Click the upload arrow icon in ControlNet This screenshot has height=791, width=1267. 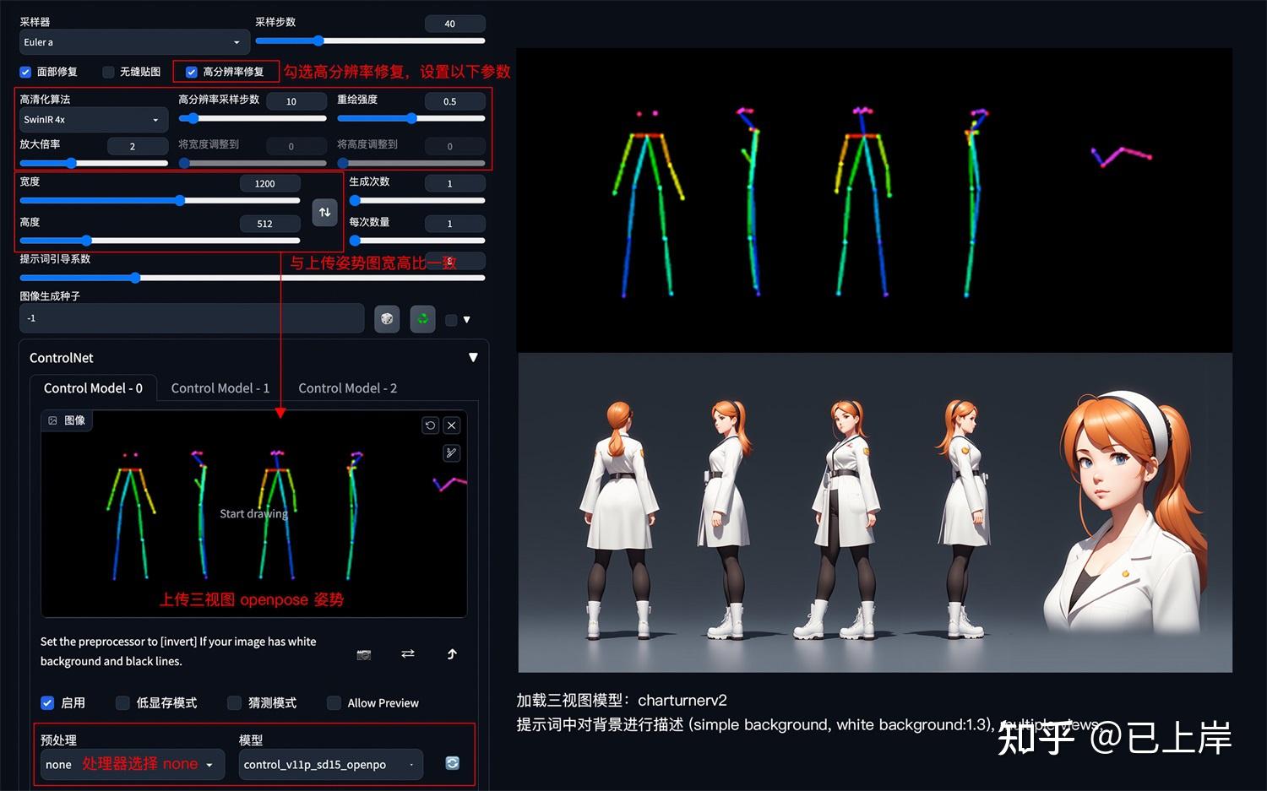(x=452, y=654)
